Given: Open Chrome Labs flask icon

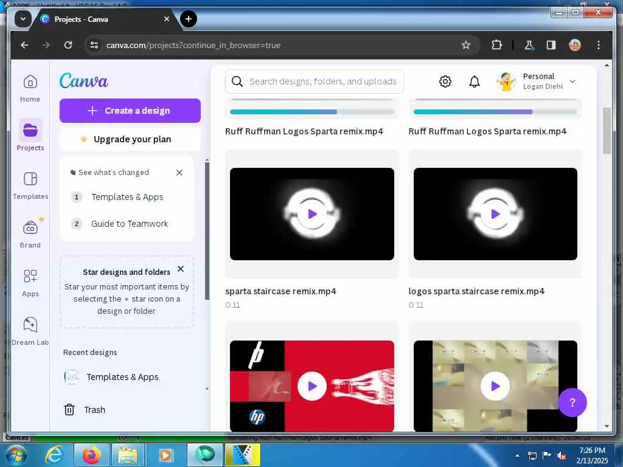Looking at the screenshot, I should [x=529, y=45].
